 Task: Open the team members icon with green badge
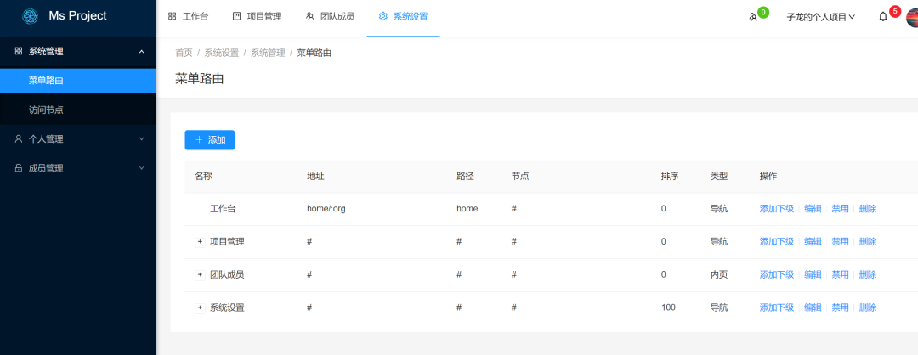pyautogui.click(x=752, y=16)
